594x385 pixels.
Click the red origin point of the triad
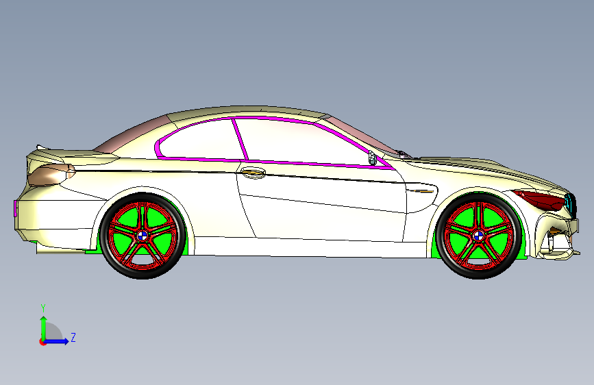pyautogui.click(x=42, y=342)
